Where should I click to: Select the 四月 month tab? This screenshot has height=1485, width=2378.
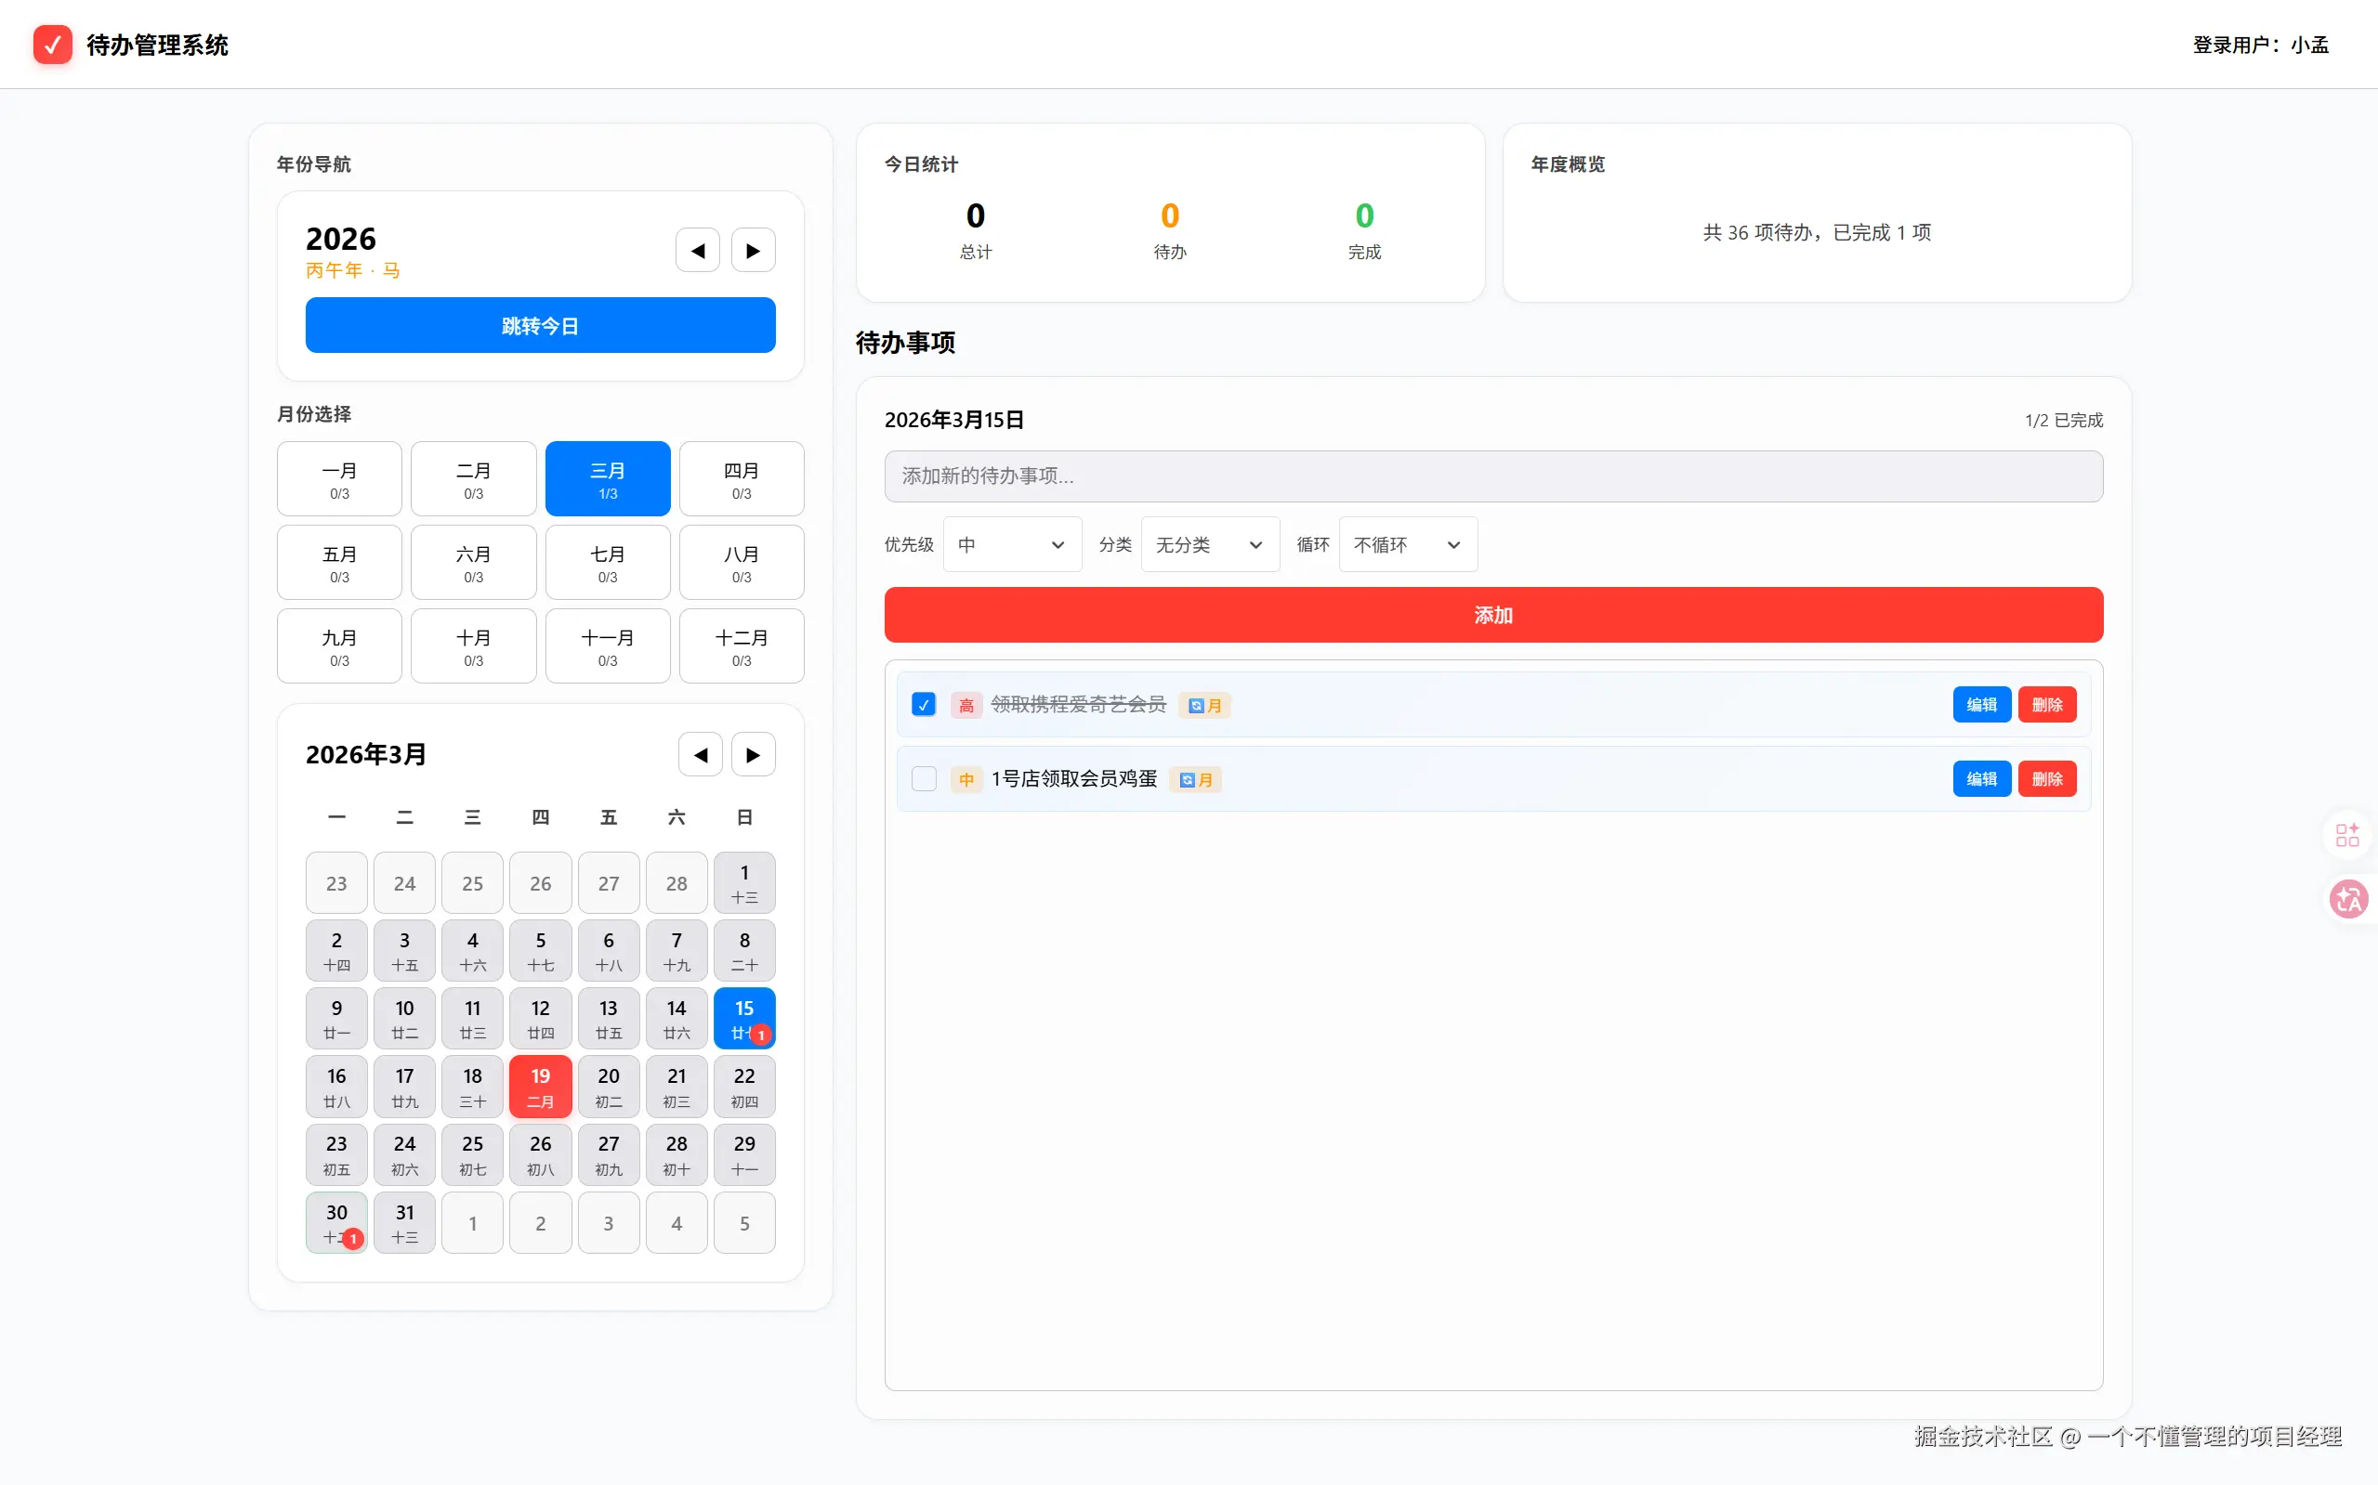[741, 479]
